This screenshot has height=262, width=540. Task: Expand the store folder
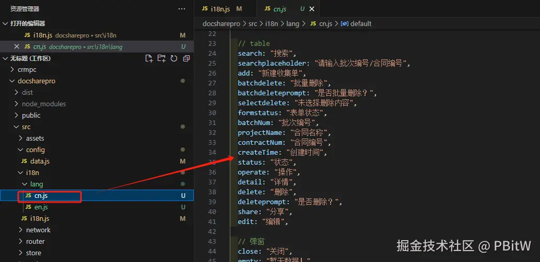(21, 253)
